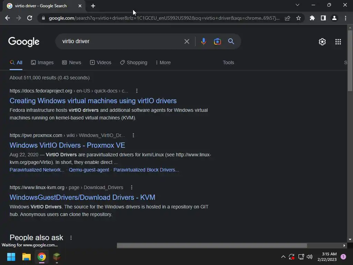Open the notification center badge

[x=343, y=257]
